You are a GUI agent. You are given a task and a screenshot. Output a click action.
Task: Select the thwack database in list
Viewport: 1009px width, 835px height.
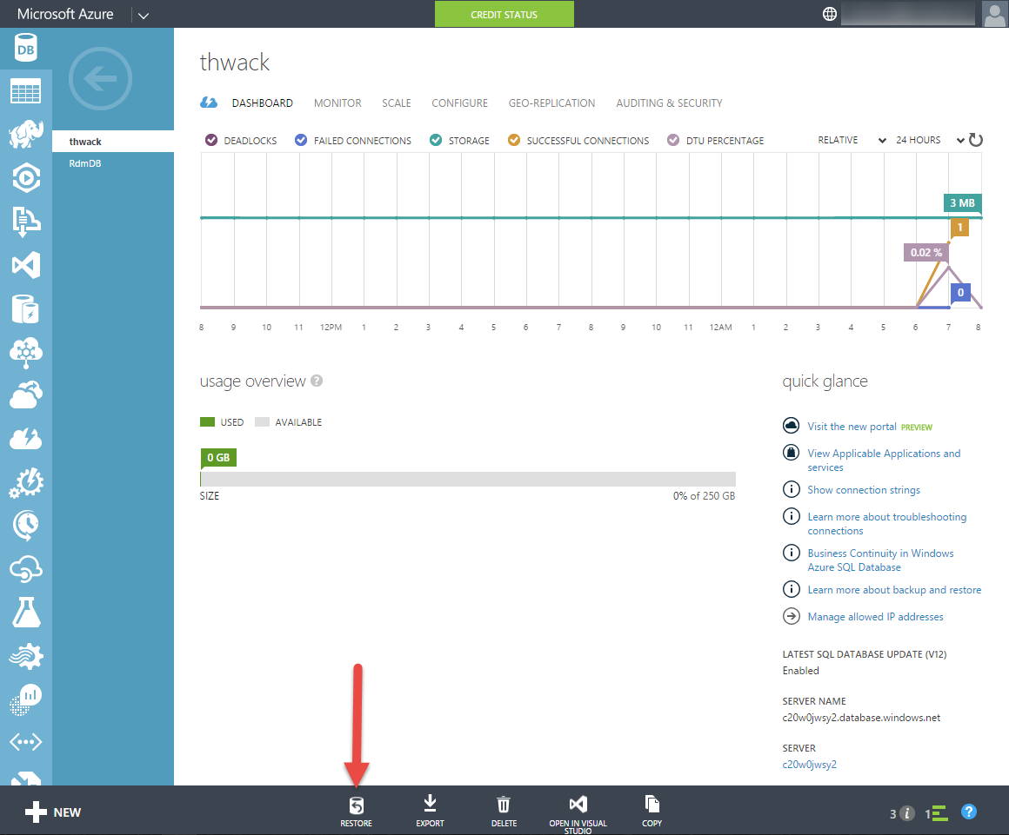113,142
